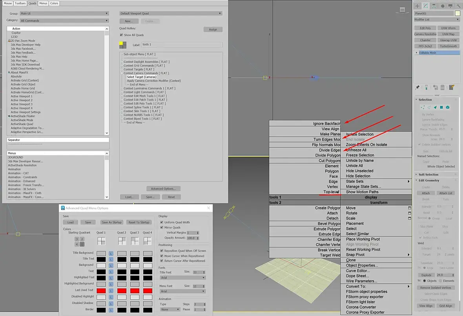Toggle Return Cursor After Repositioned

click(x=162, y=261)
